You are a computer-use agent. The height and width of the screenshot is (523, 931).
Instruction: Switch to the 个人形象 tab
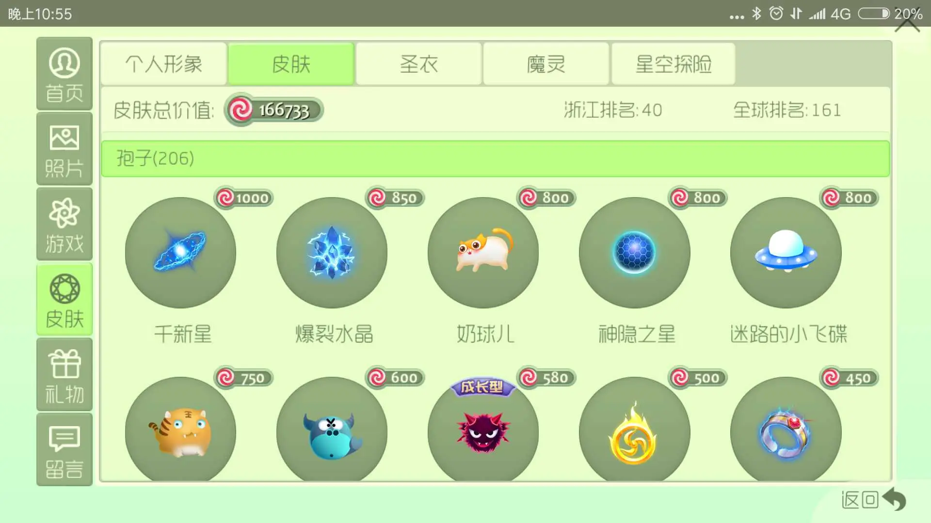[x=164, y=64]
